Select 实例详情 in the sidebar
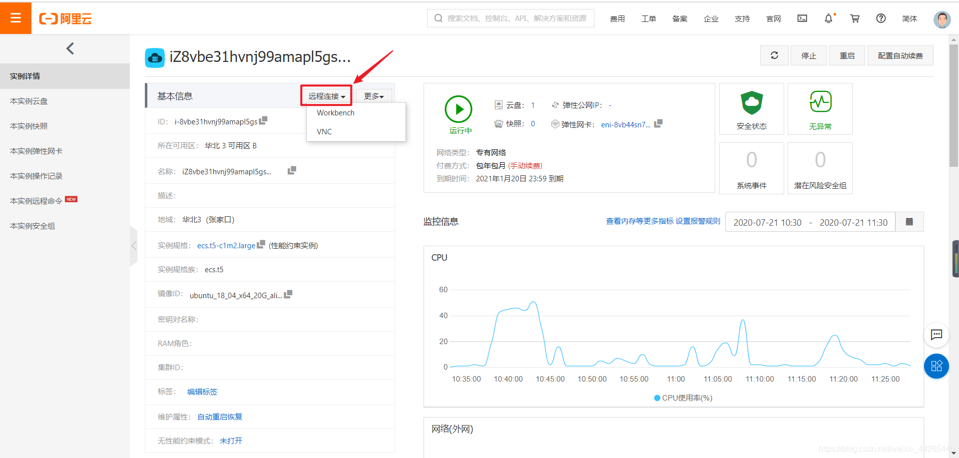 coord(65,76)
